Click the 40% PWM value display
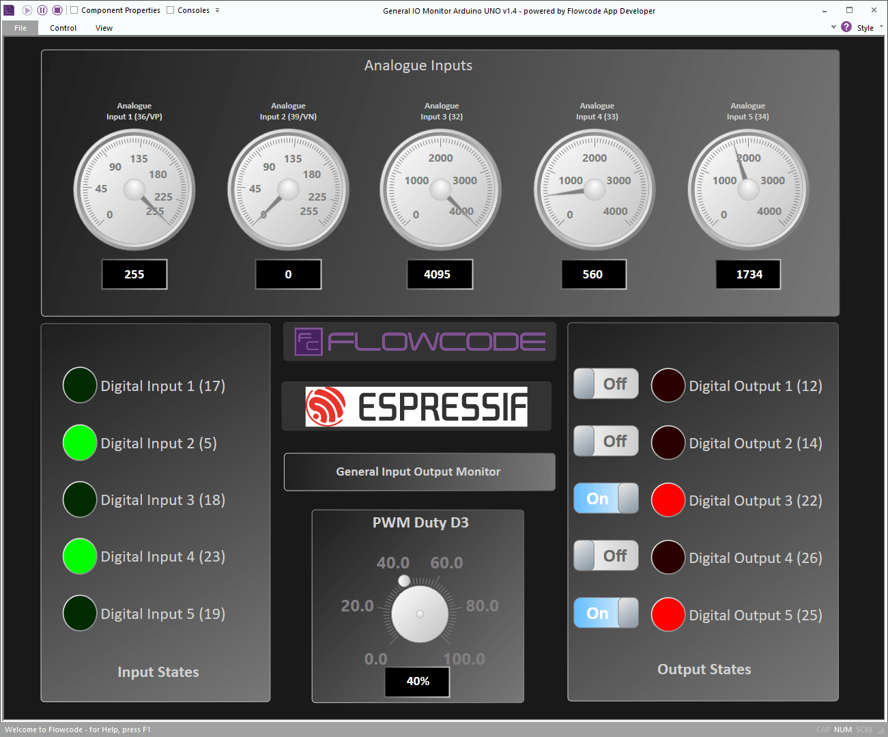888x737 pixels. [417, 681]
